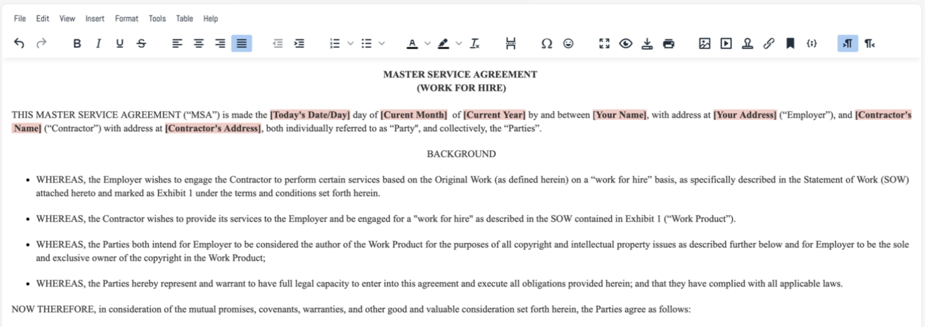Click the [Today's Date/Day] placeholder

[310, 115]
